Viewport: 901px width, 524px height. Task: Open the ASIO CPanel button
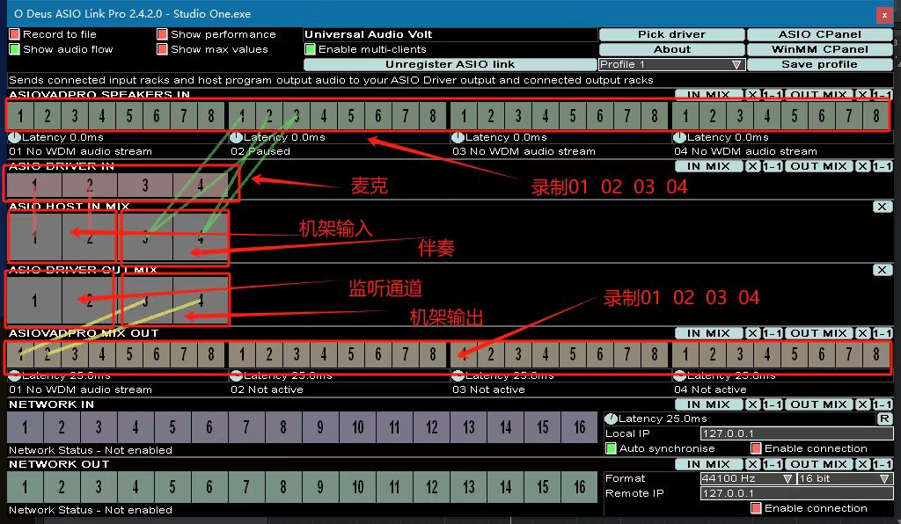coord(820,34)
